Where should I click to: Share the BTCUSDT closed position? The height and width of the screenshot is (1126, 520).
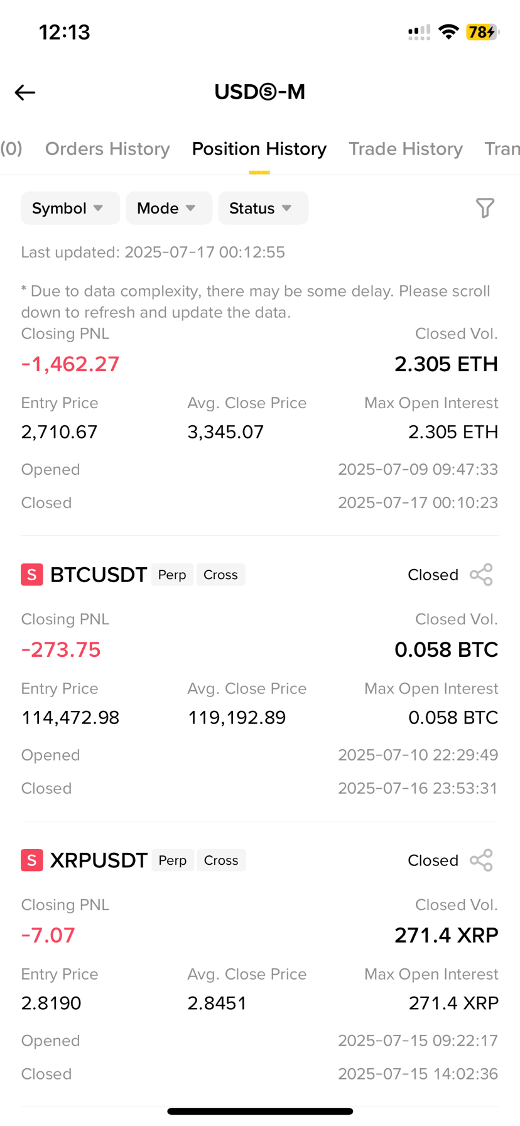click(x=481, y=575)
